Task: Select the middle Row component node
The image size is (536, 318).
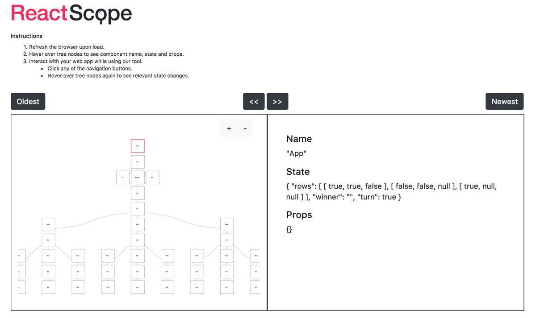Action: click(137, 224)
